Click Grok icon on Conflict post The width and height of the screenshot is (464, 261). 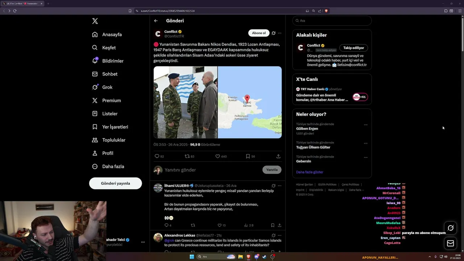point(273,33)
